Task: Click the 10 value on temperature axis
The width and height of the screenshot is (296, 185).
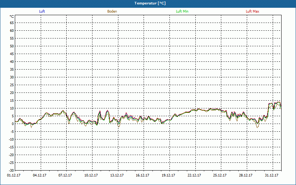Action: point(12,108)
